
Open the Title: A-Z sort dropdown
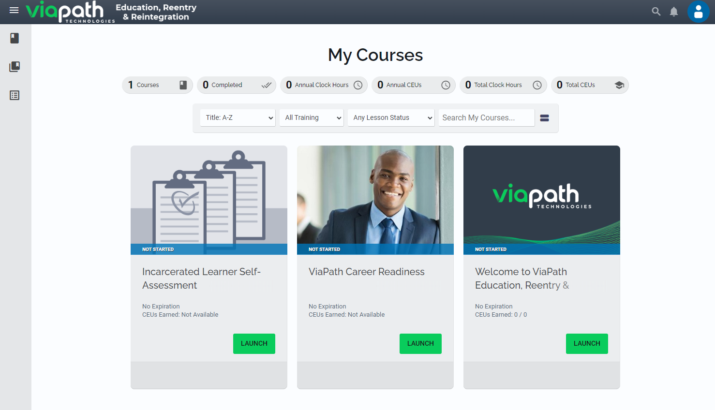click(238, 118)
